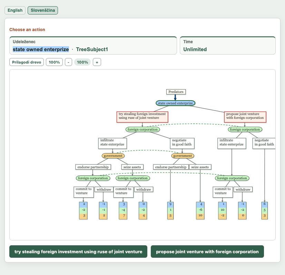The image size is (285, 275).
Task: Click 'commit to venture' above payoff 2, -2, 3
Action: click(83, 192)
